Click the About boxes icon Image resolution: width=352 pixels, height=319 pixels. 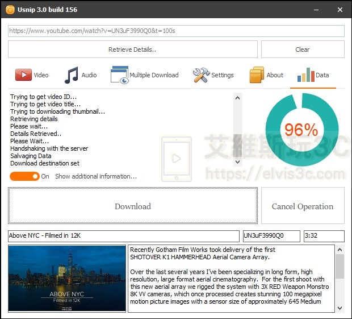coord(257,75)
